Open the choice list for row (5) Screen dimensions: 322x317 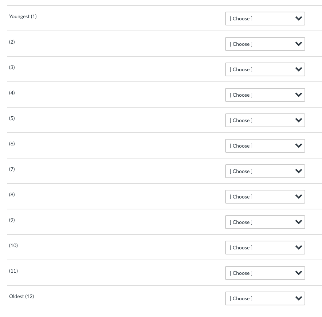coord(265,120)
